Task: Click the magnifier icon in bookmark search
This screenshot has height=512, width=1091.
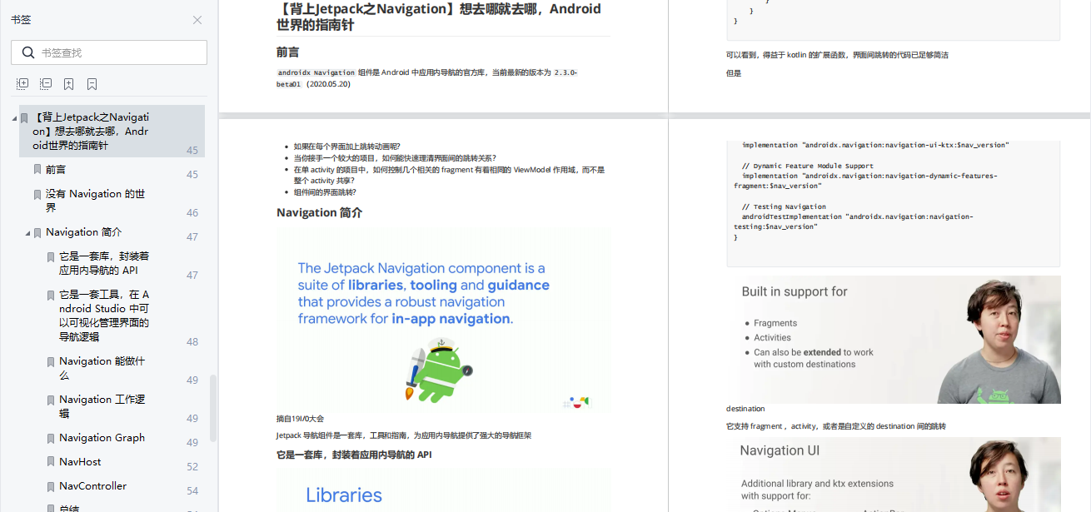Action: coord(27,52)
